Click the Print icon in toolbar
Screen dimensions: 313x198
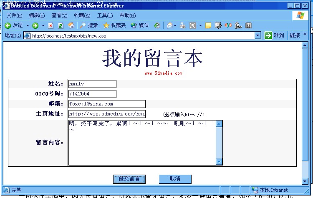point(182,25)
